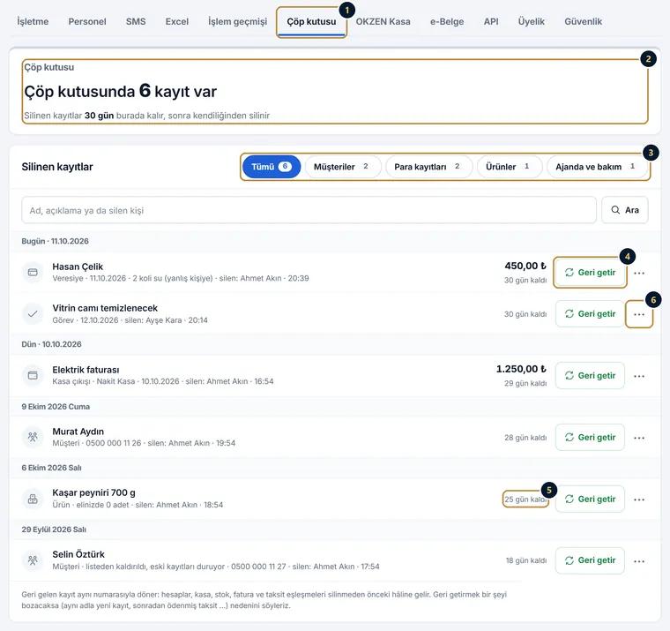This screenshot has width=670, height=631.
Task: Select the Hasan Çelik record title
Action: (x=78, y=267)
